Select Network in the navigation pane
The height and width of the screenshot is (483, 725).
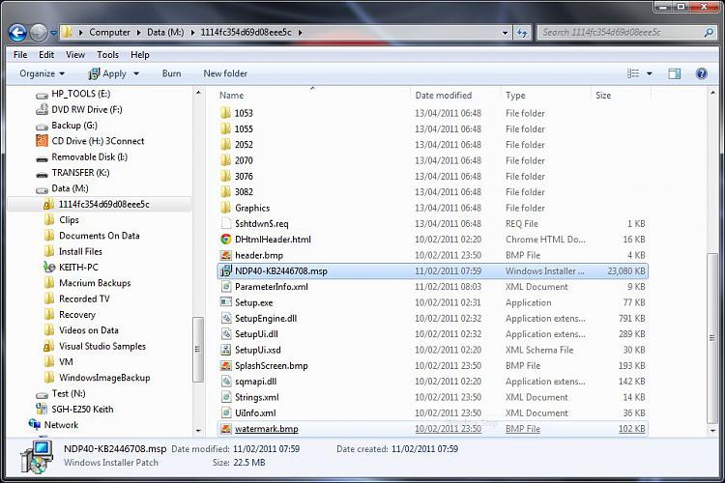(61, 425)
